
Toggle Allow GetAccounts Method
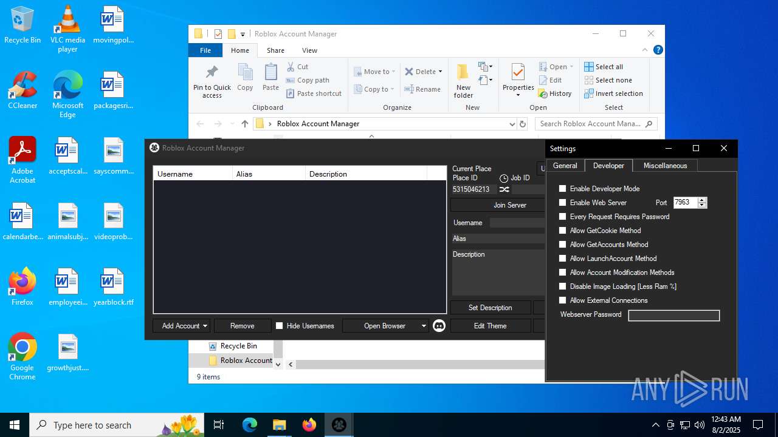click(562, 245)
